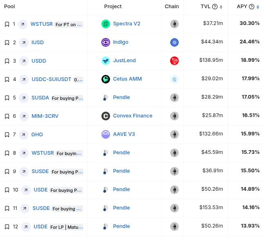Image resolution: width=263 pixels, height=239 pixels.
Task: Click the bookmark icon for row 10
Action: pos(7,190)
